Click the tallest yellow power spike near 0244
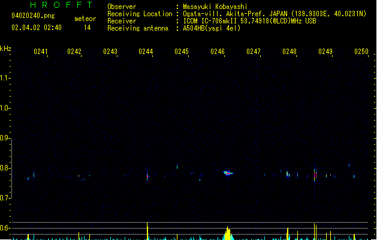Image resolution: width=377 pixels, height=240 pixels. 147,231
